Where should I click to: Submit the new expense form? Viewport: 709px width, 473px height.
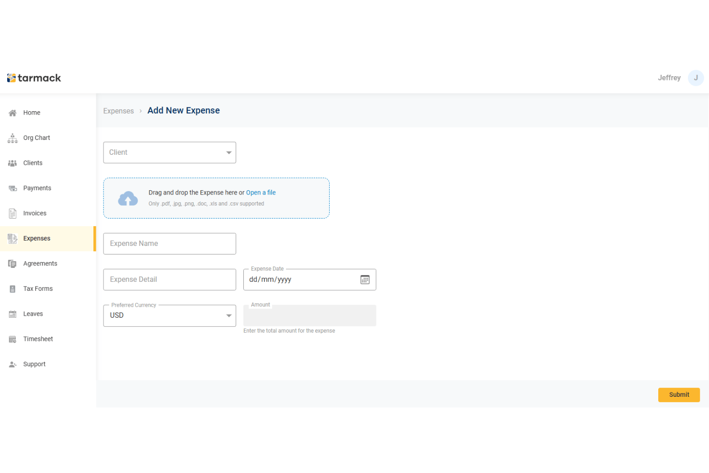tap(679, 395)
